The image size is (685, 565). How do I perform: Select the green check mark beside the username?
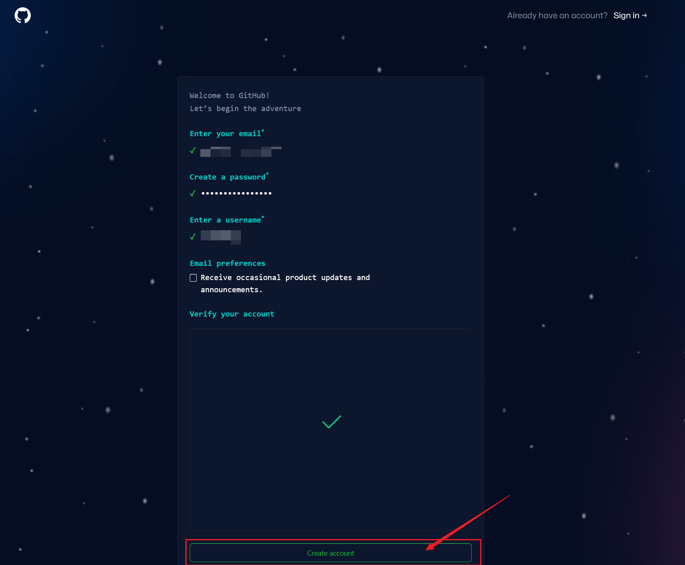click(x=193, y=237)
